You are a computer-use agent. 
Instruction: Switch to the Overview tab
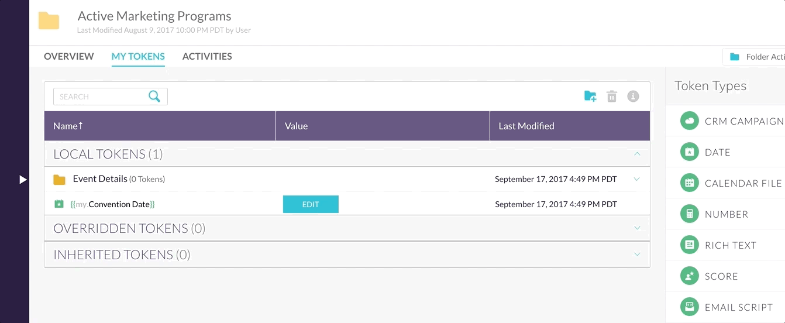click(69, 56)
